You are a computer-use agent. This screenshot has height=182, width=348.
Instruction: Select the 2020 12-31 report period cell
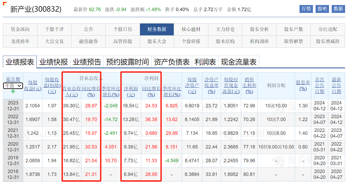(x=13, y=147)
